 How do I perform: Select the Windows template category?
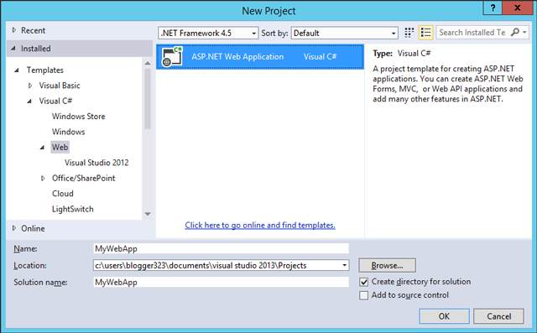69,132
